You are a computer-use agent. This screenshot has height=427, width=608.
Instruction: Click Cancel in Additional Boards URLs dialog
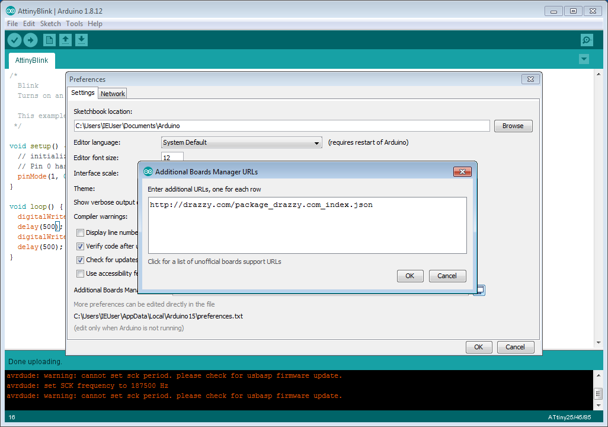click(447, 276)
